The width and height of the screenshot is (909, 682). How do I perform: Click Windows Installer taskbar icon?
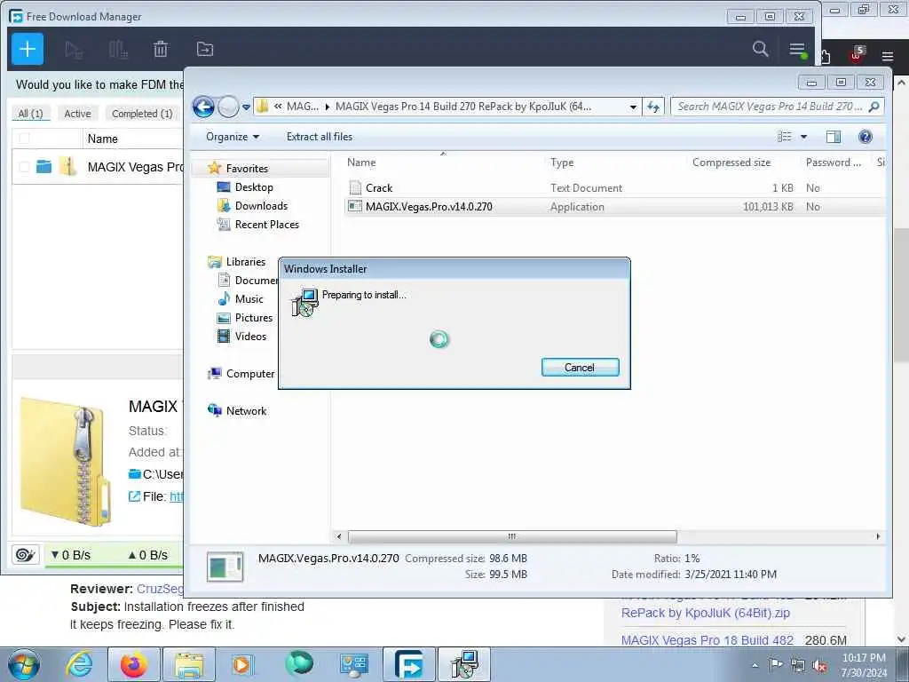463,664
